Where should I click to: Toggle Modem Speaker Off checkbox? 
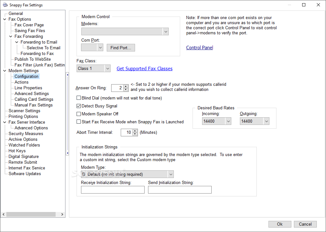click(x=78, y=114)
